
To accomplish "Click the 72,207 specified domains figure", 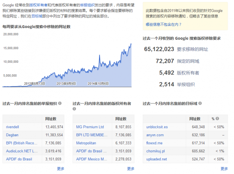I will tap(165, 61).
